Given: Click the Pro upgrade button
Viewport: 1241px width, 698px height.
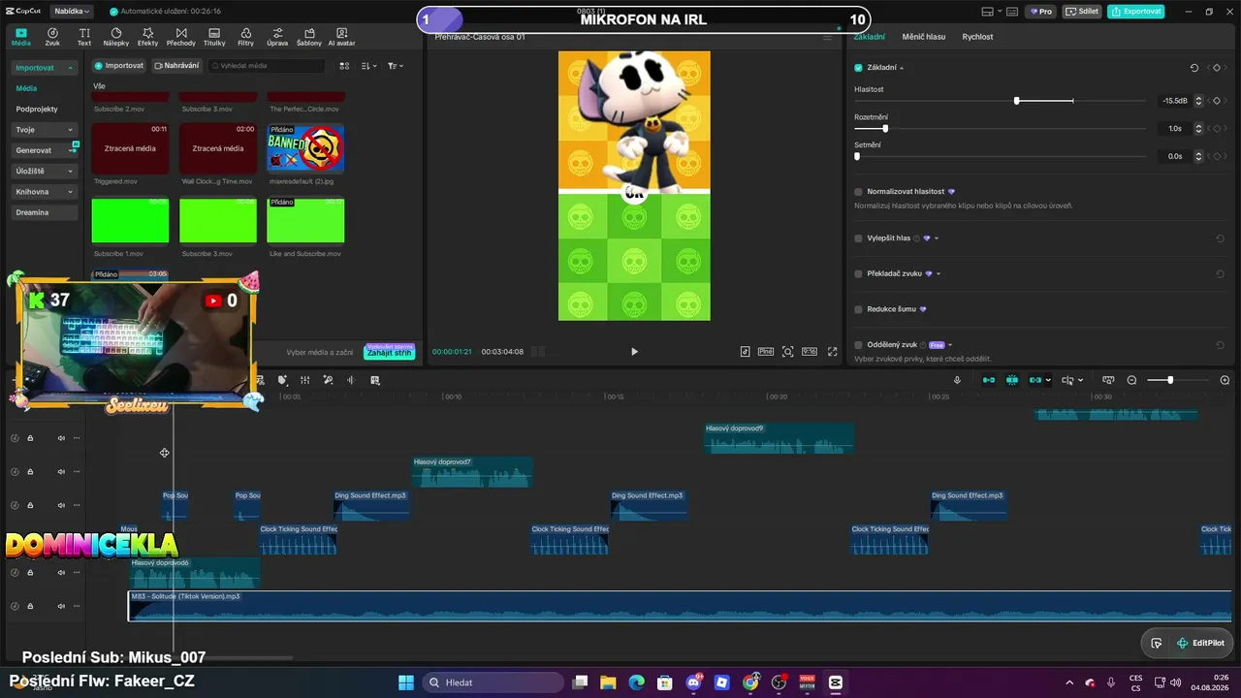Looking at the screenshot, I should coord(1041,12).
